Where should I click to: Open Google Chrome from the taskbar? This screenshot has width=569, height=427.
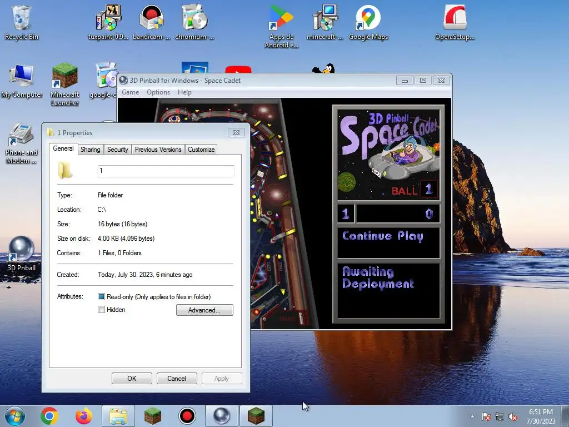point(49,416)
